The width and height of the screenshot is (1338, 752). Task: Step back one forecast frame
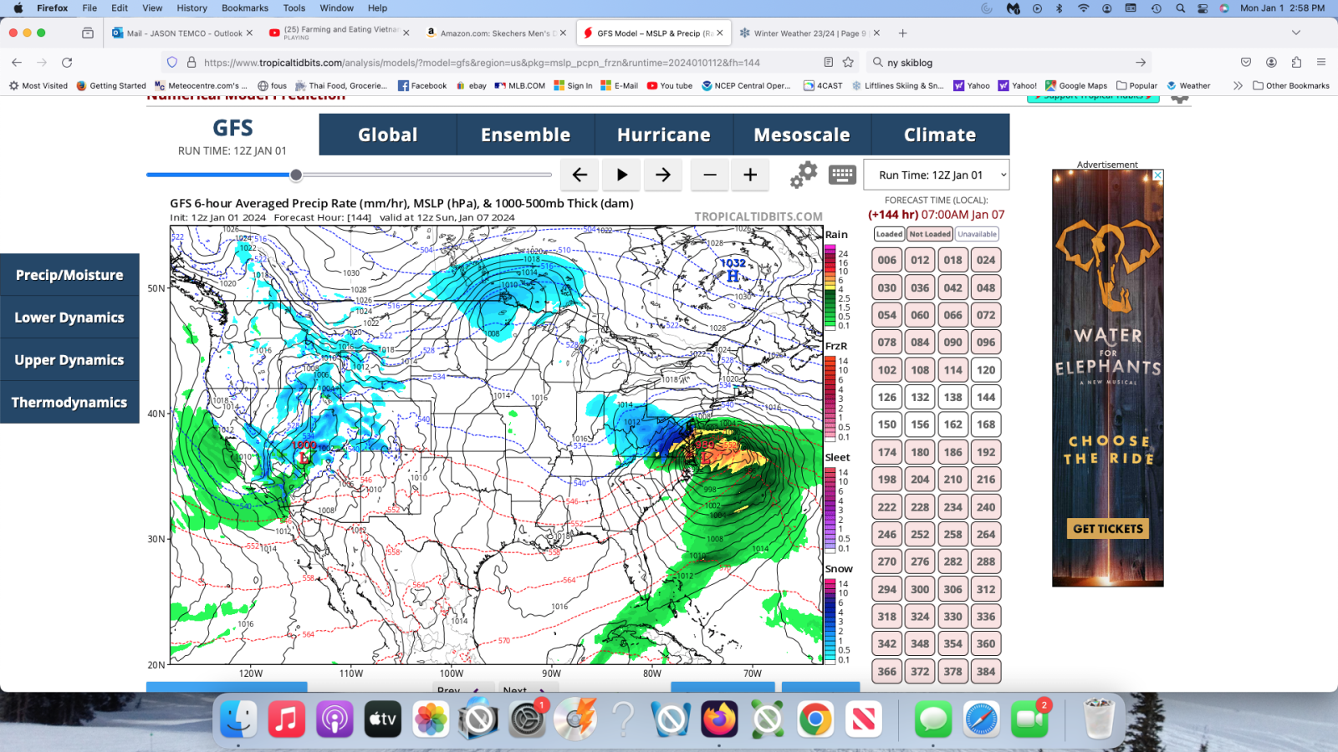[x=580, y=175]
